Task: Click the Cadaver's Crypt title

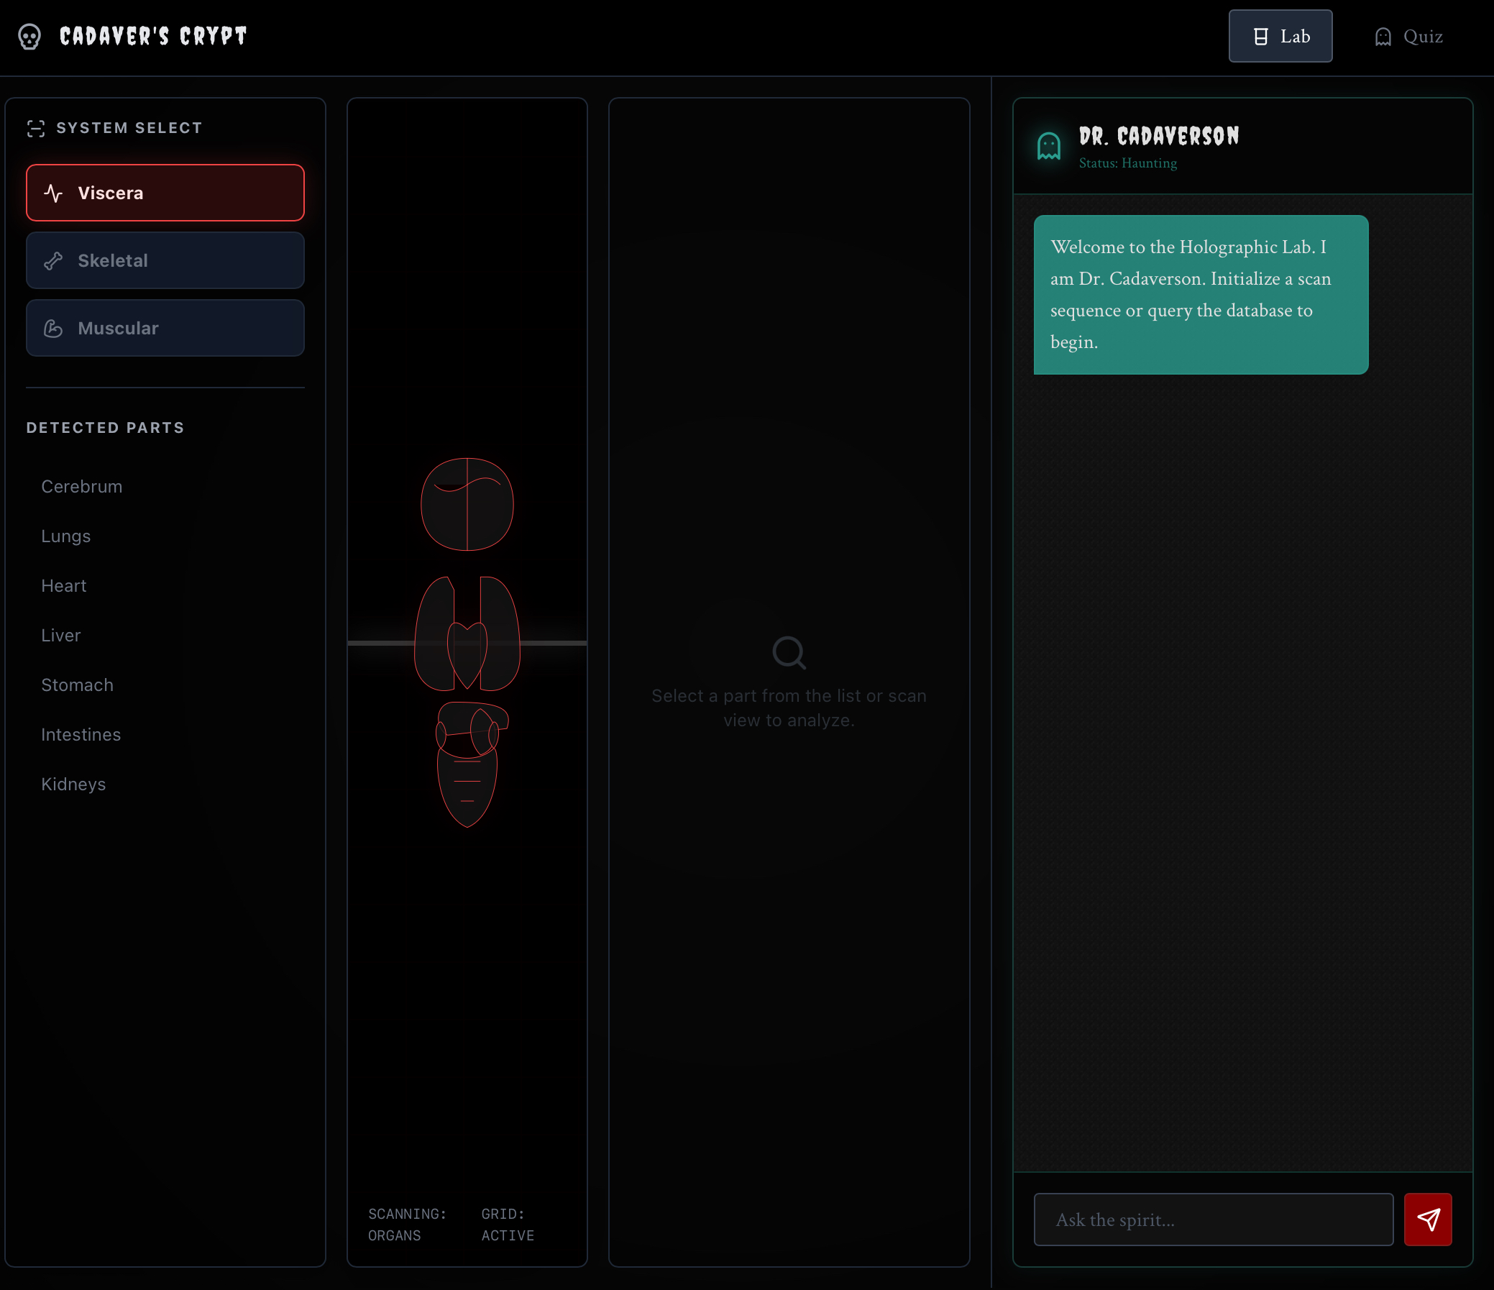Action: [x=153, y=36]
